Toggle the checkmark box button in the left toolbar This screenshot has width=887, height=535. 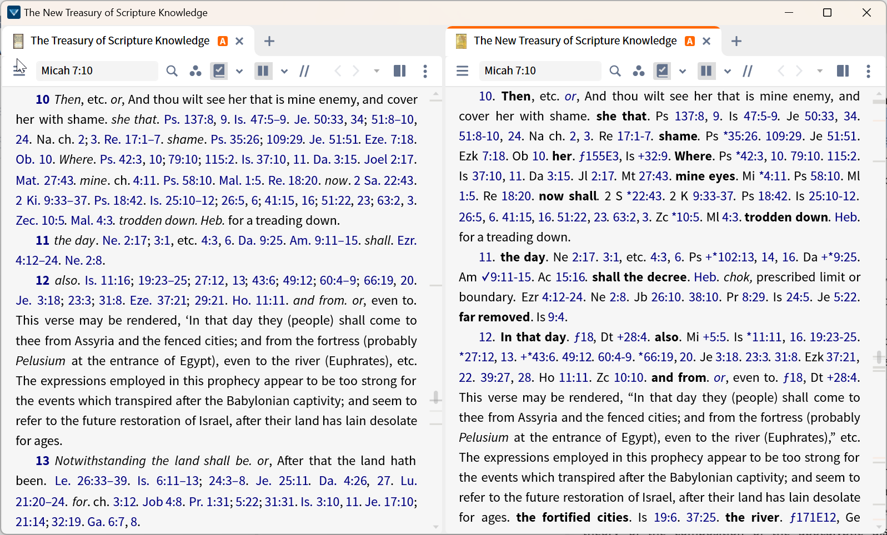point(219,70)
